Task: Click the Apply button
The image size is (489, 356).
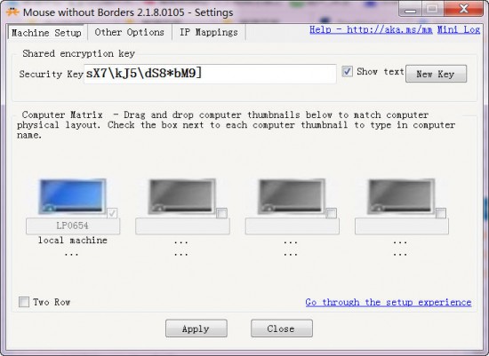Action: click(196, 328)
